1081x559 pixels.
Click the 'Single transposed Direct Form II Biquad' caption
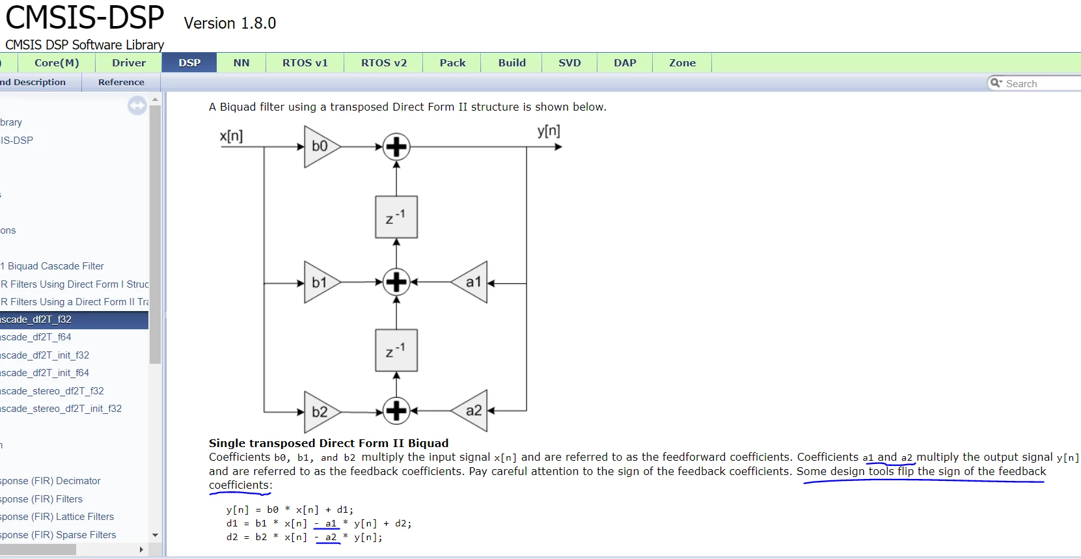tap(329, 443)
